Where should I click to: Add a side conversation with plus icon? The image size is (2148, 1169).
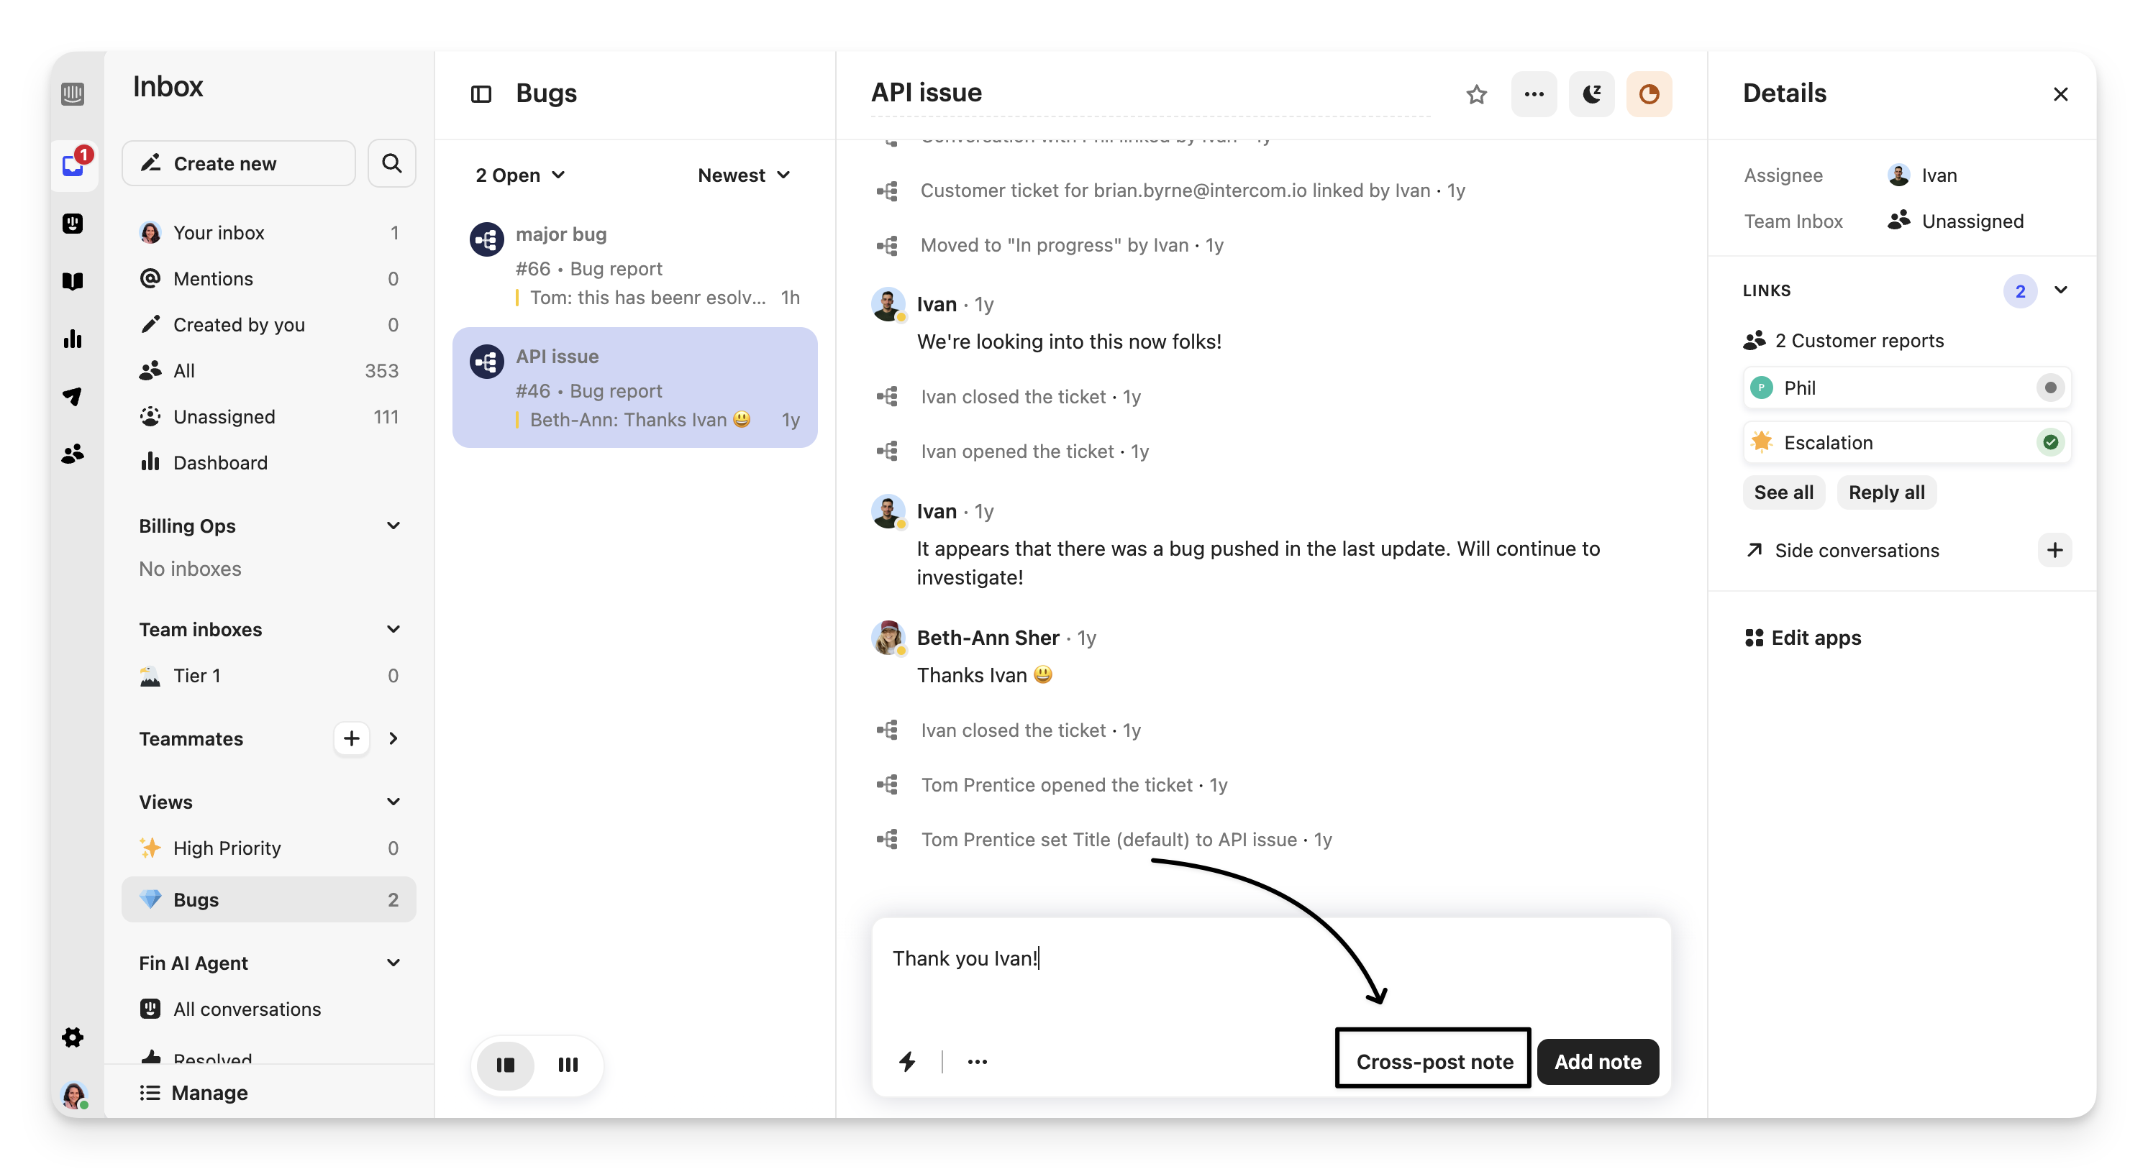2054,549
